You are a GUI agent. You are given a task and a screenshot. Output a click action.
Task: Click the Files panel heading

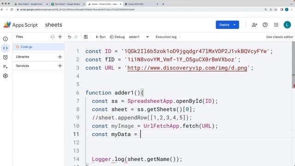click(x=19, y=37)
